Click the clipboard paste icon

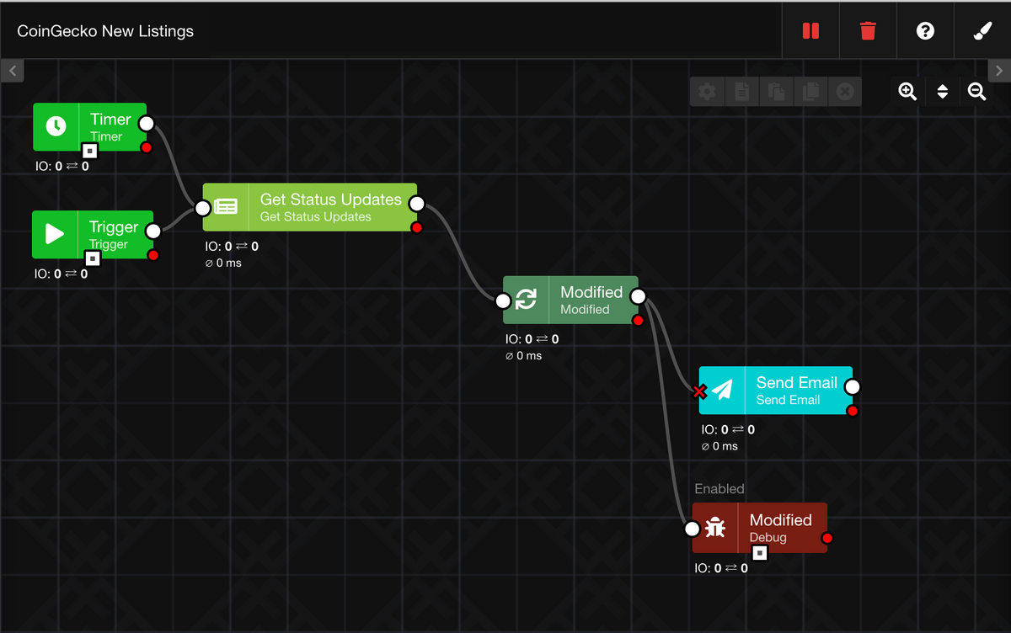point(776,92)
